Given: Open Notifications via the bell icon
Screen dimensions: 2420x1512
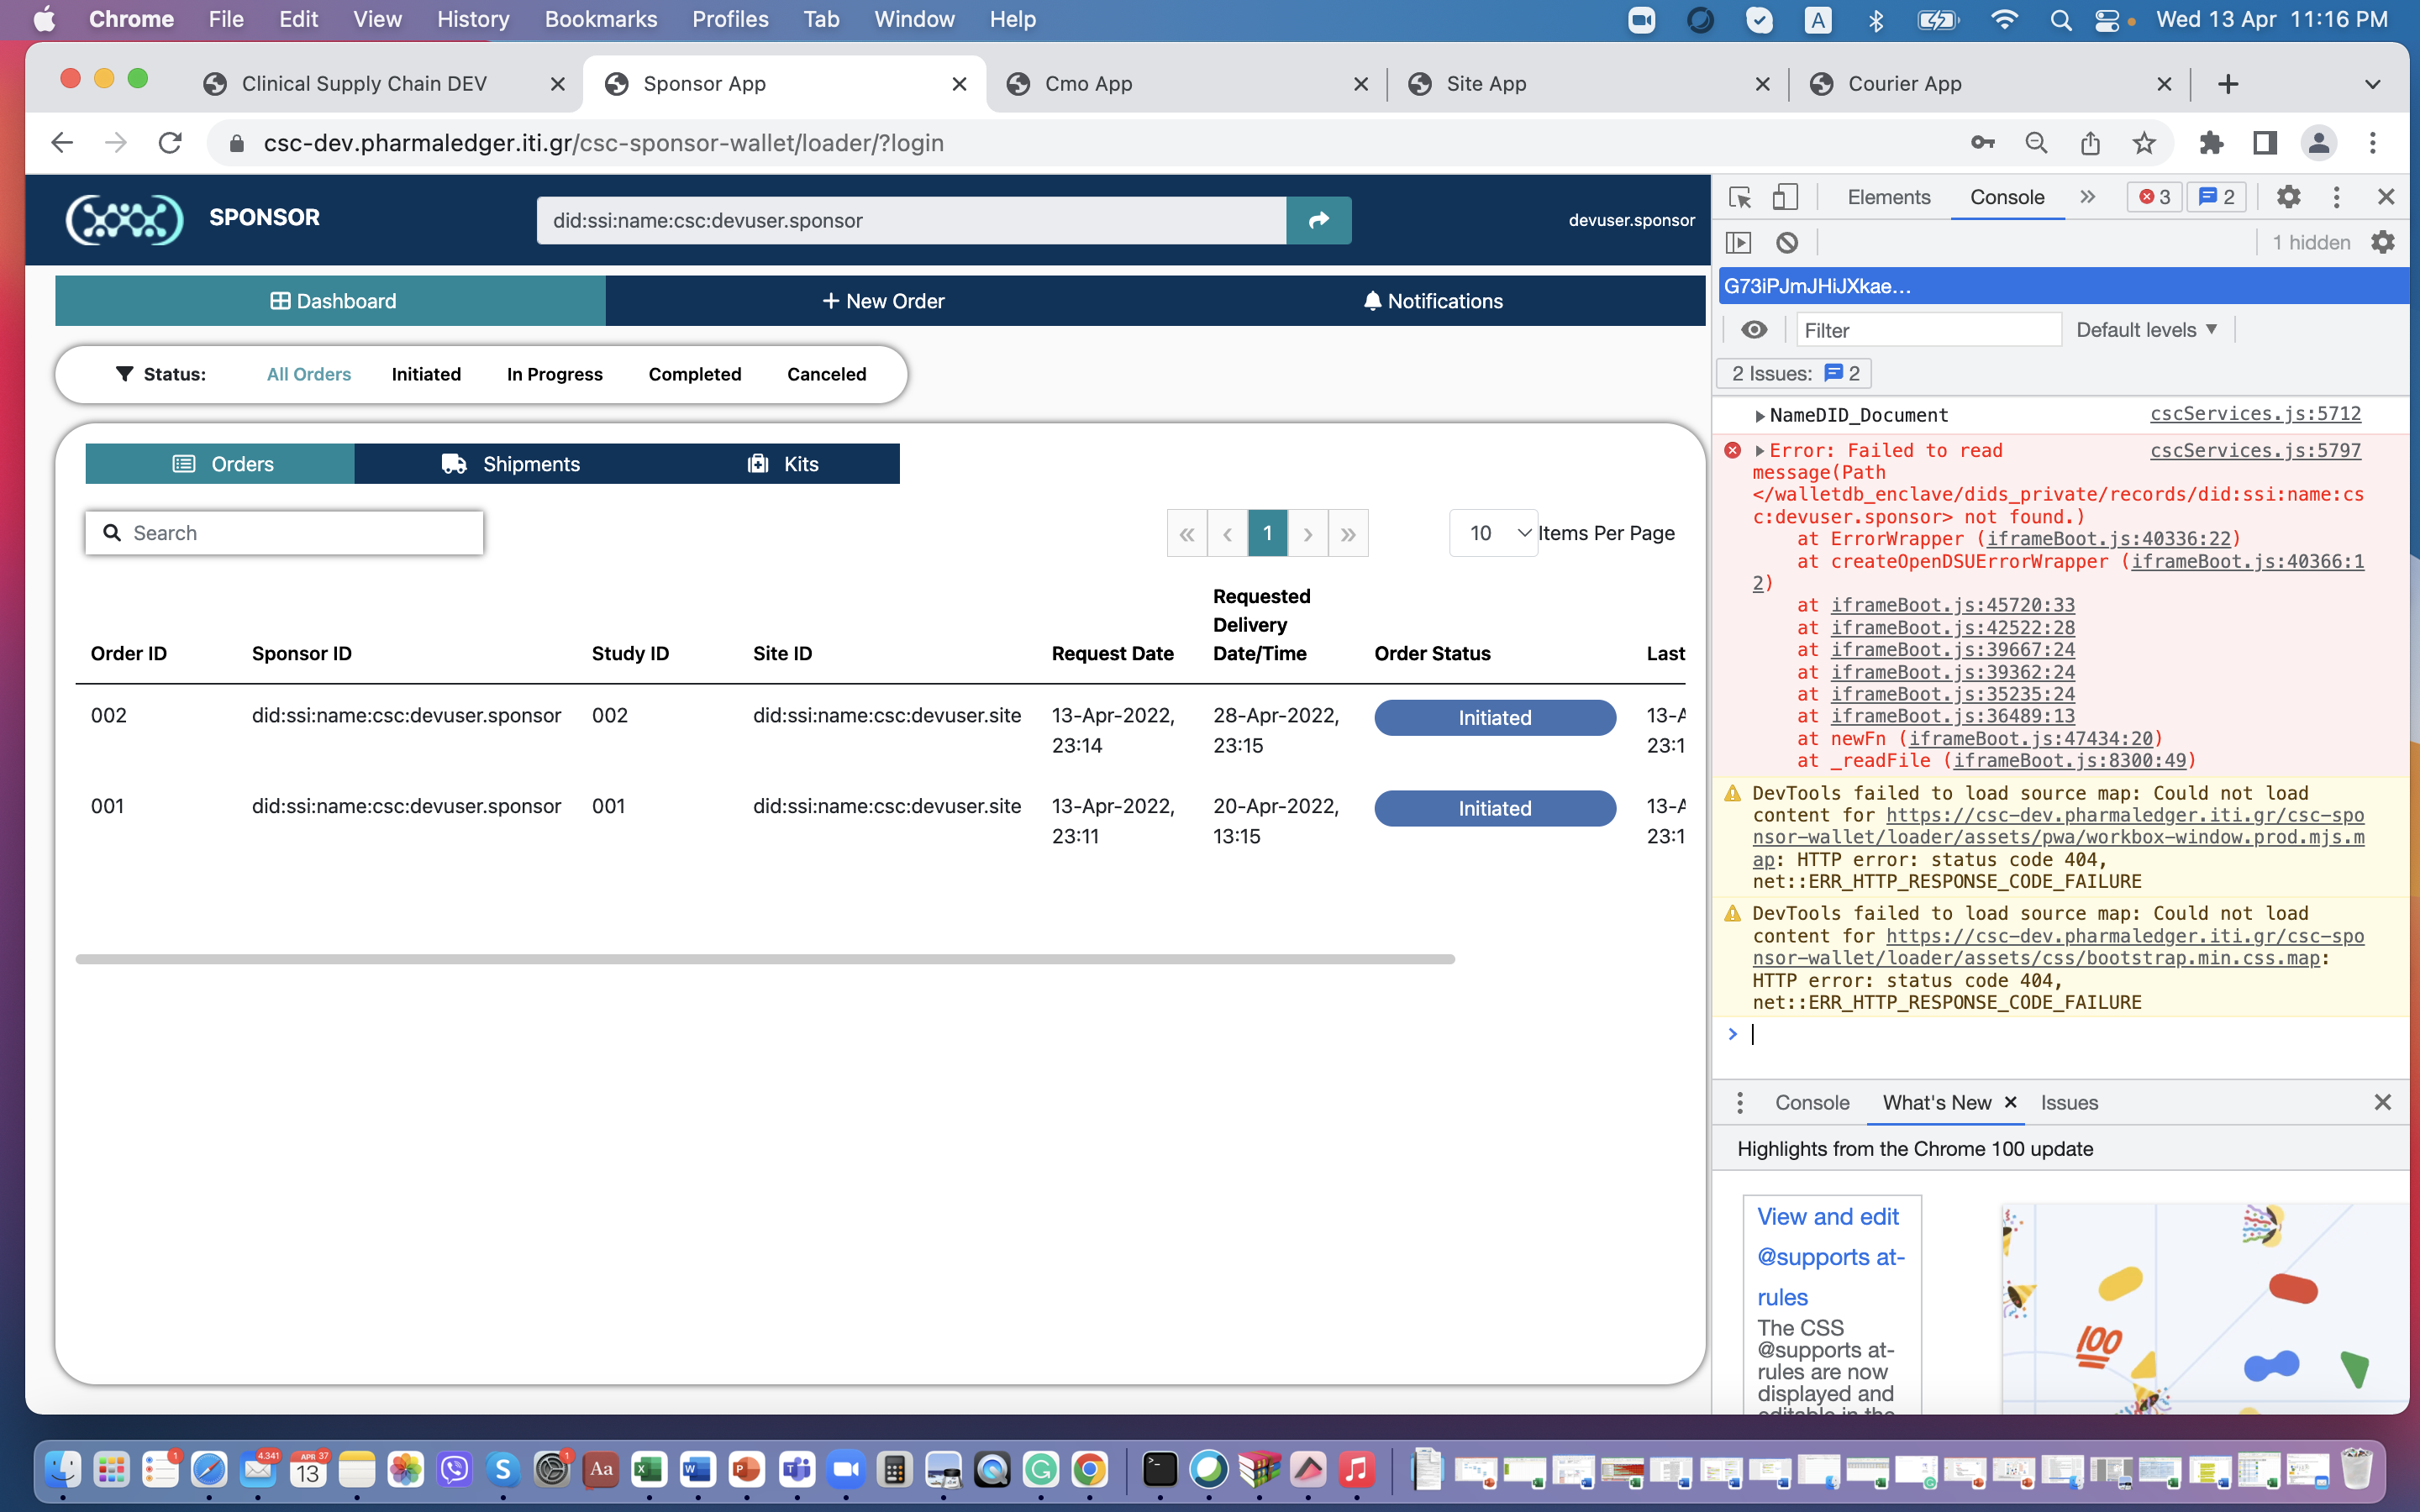Looking at the screenshot, I should coord(1372,300).
